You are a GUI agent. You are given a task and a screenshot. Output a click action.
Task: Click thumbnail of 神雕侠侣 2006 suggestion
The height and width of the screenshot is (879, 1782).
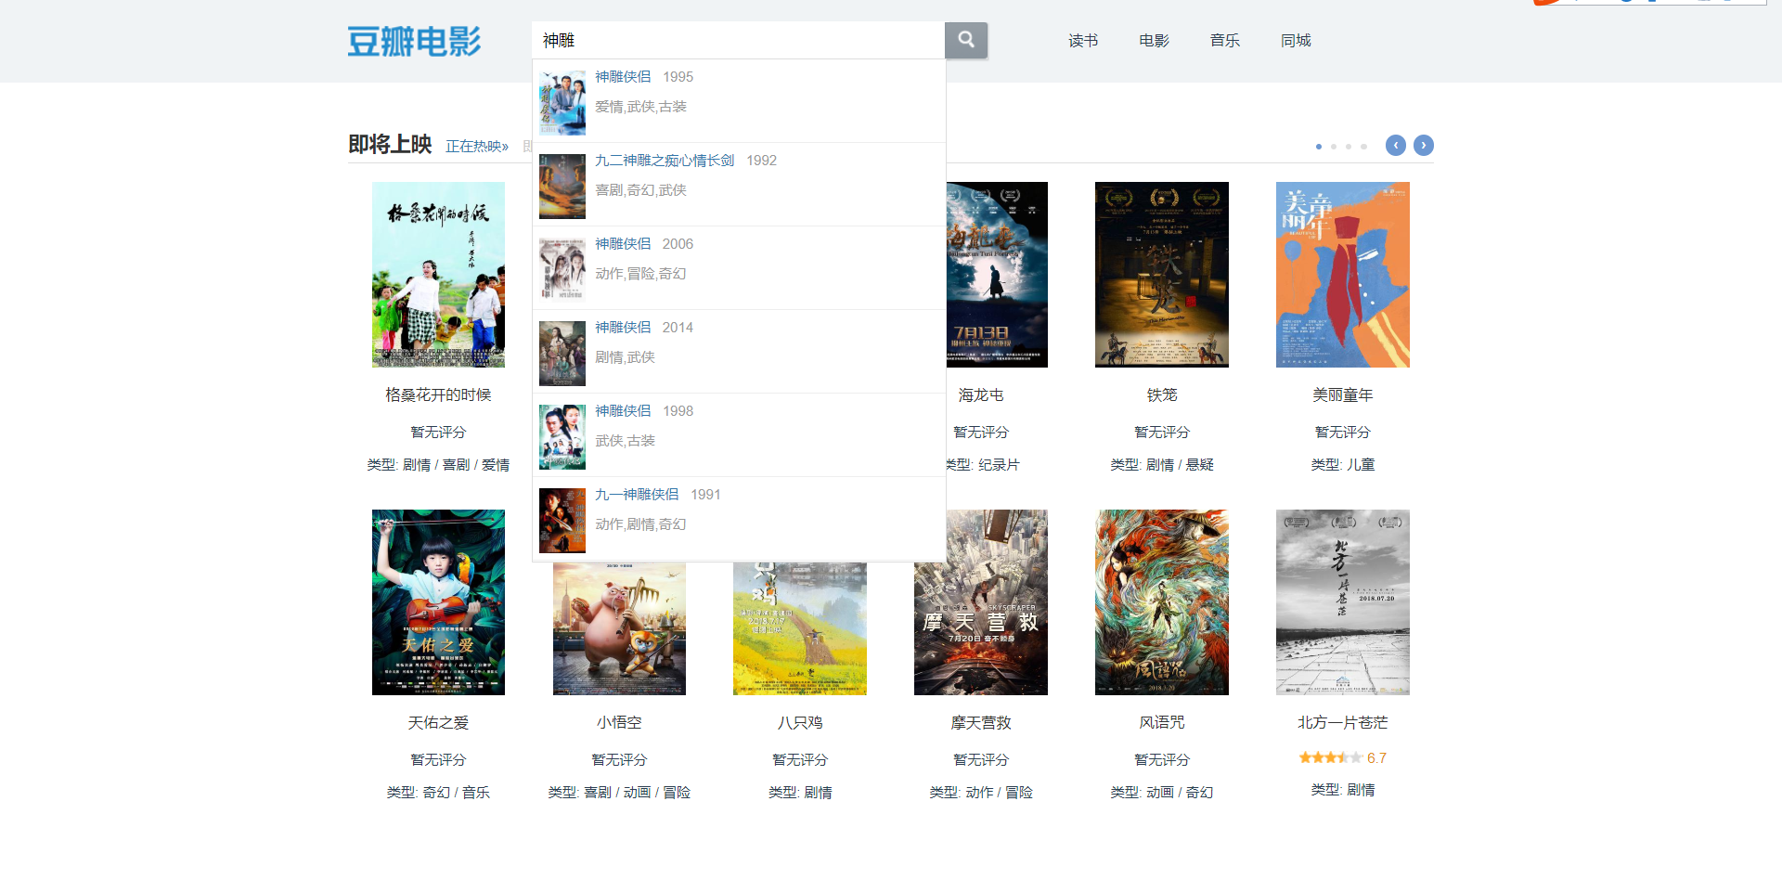(x=562, y=270)
